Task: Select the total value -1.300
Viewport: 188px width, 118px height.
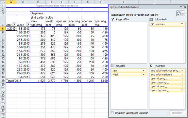Action: 75,81
